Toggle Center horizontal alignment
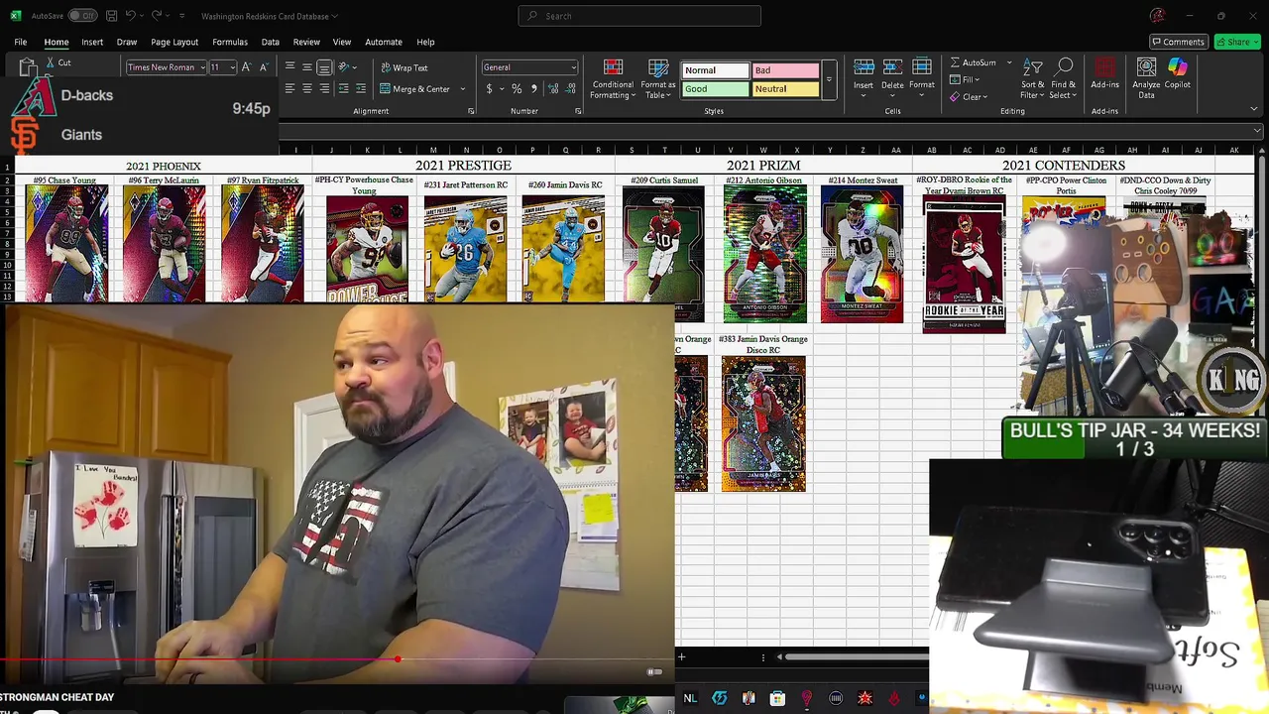Screen dimensions: 1269x714 (307, 88)
